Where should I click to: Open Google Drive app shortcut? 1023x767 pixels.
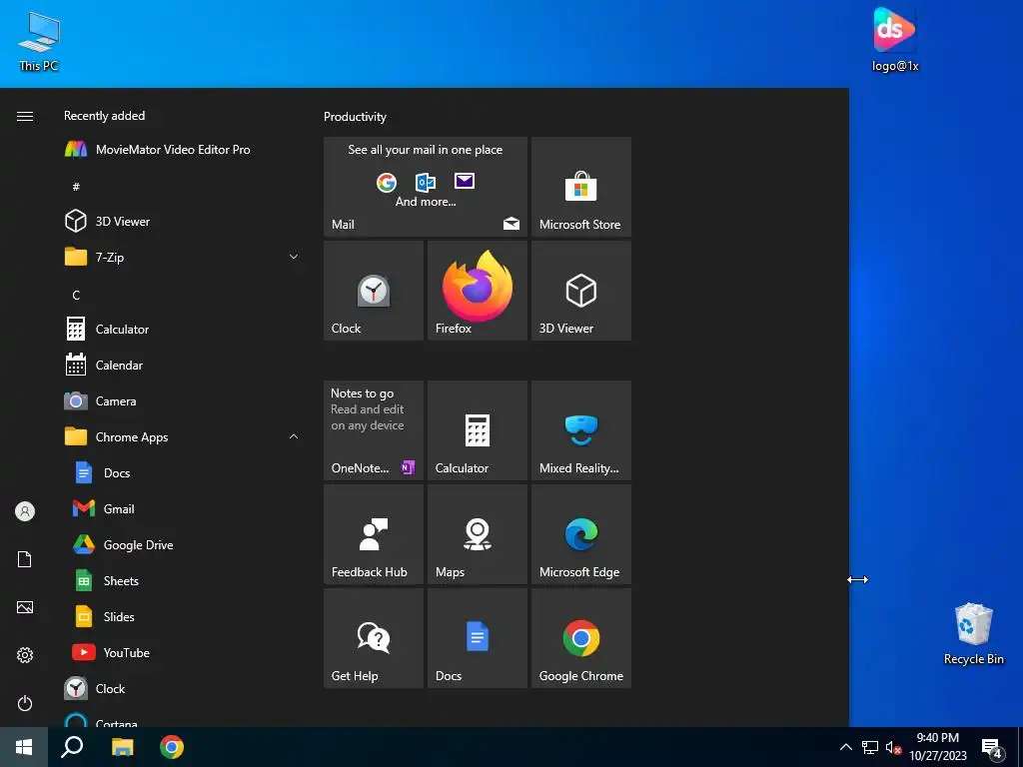[183, 544]
